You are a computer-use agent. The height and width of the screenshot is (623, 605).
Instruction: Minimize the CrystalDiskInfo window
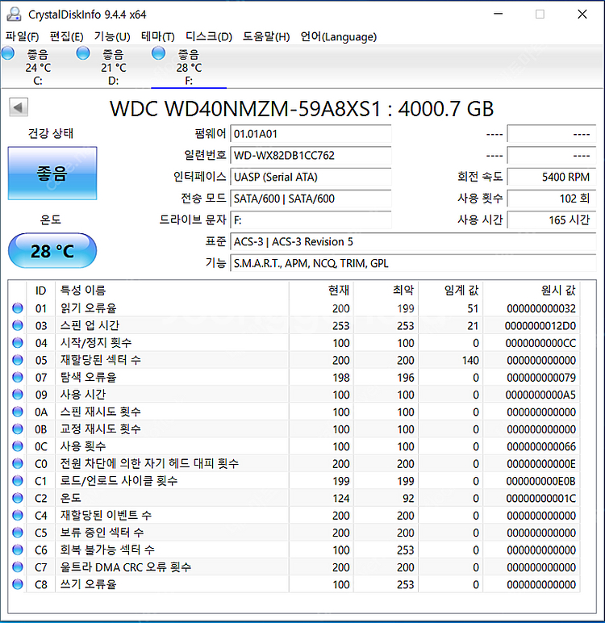click(x=499, y=14)
